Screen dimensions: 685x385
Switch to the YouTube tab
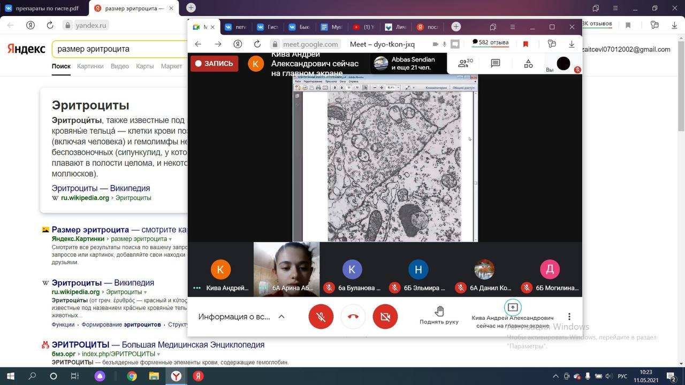(364, 27)
